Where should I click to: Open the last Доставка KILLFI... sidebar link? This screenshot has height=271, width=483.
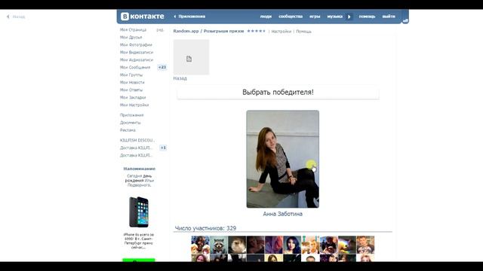[x=136, y=156]
